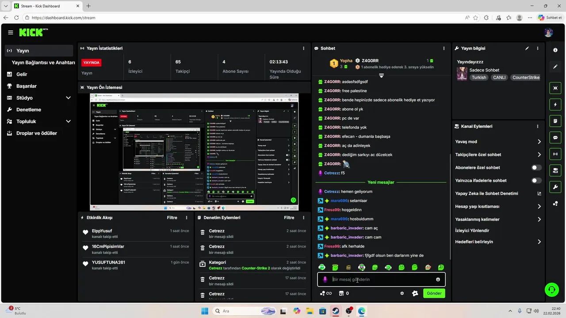Open Yasaklanmış kelimeler chevron

(539, 220)
